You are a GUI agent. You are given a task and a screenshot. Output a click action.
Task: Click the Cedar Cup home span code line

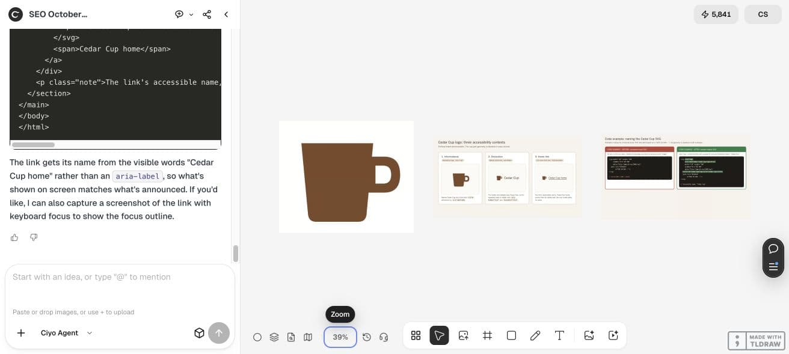[112, 49]
